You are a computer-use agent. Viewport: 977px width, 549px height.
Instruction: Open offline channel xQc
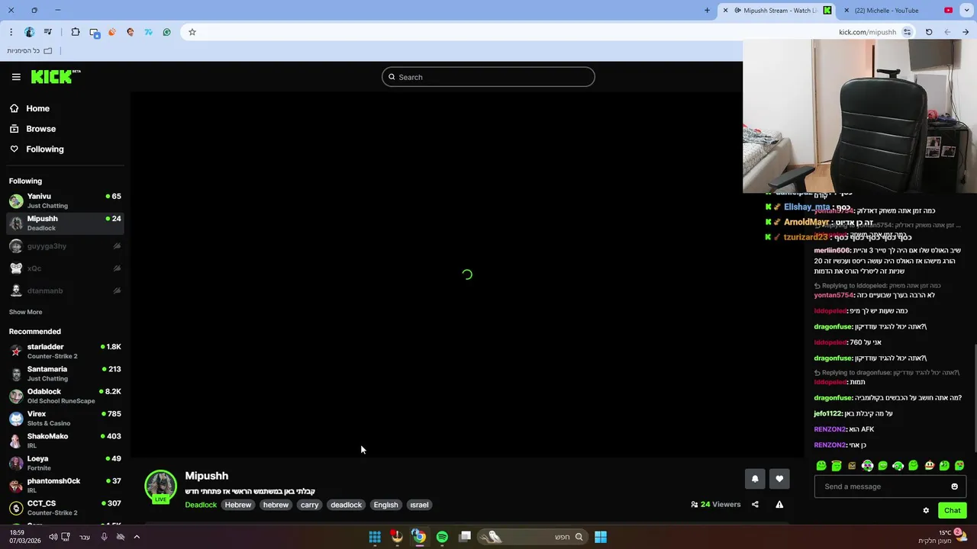[x=65, y=268]
